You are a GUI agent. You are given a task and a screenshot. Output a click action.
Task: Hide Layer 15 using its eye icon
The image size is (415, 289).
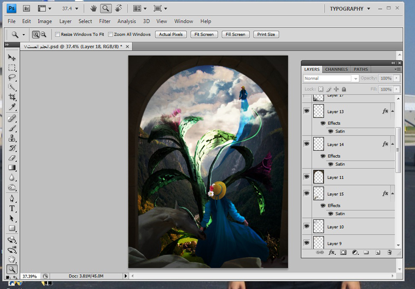click(x=307, y=193)
